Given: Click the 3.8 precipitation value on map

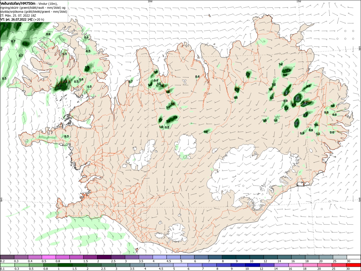Looking at the screenshot, I should tap(296, 123).
